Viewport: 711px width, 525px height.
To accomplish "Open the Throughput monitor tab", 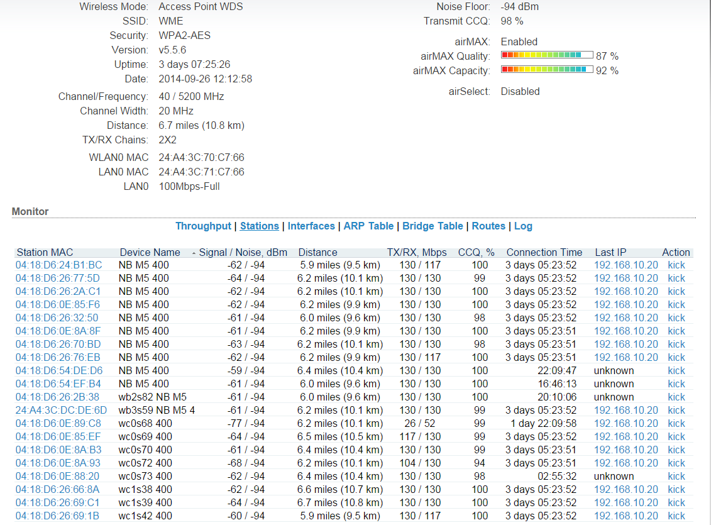I will pyautogui.click(x=203, y=226).
